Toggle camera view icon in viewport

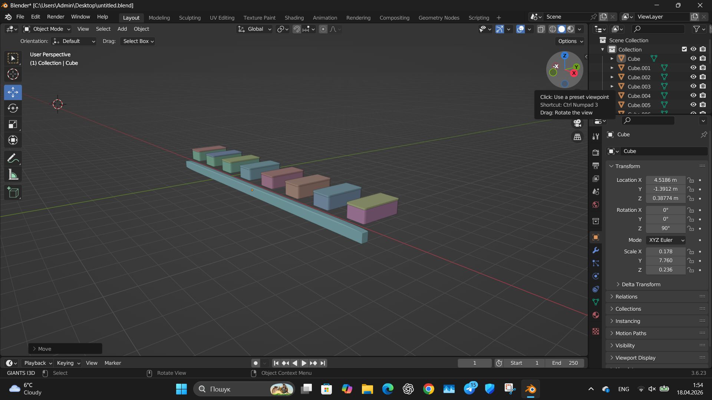[x=577, y=123]
